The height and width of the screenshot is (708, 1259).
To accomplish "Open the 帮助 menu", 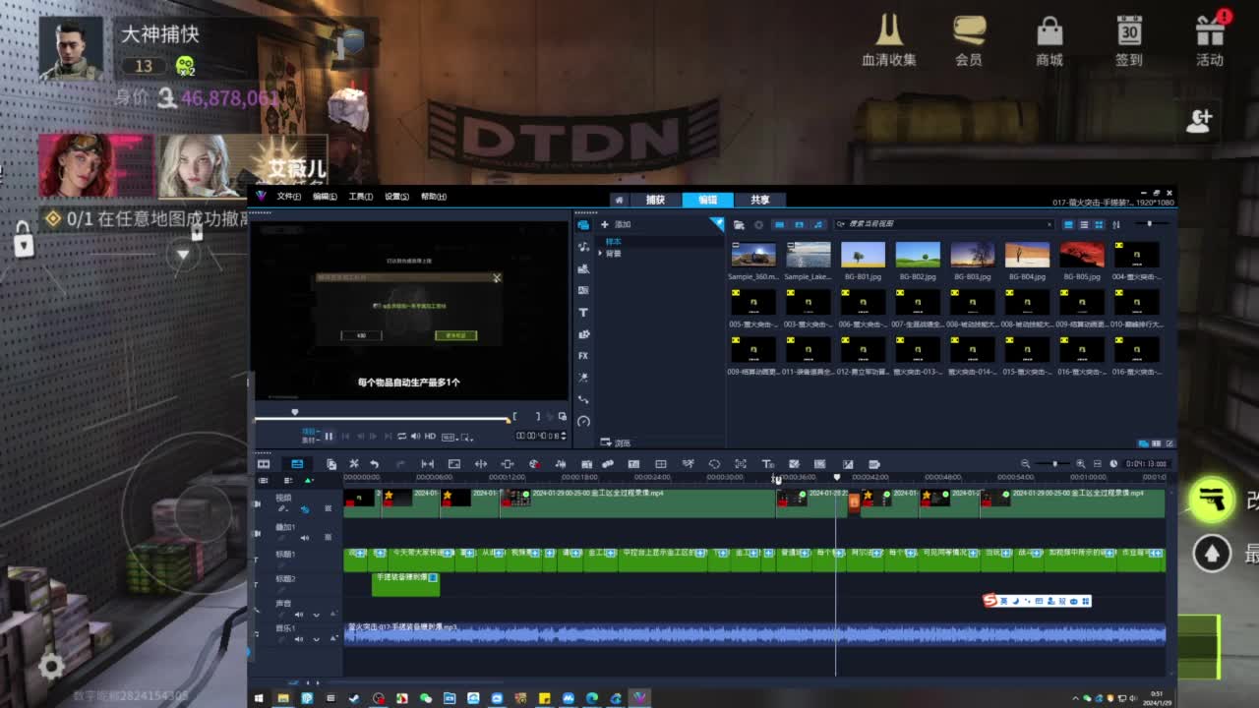I will click(x=433, y=197).
